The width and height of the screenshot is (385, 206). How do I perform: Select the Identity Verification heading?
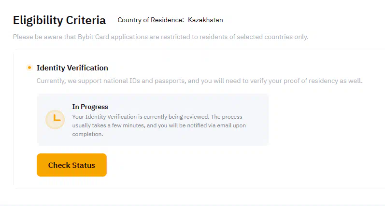coord(72,68)
